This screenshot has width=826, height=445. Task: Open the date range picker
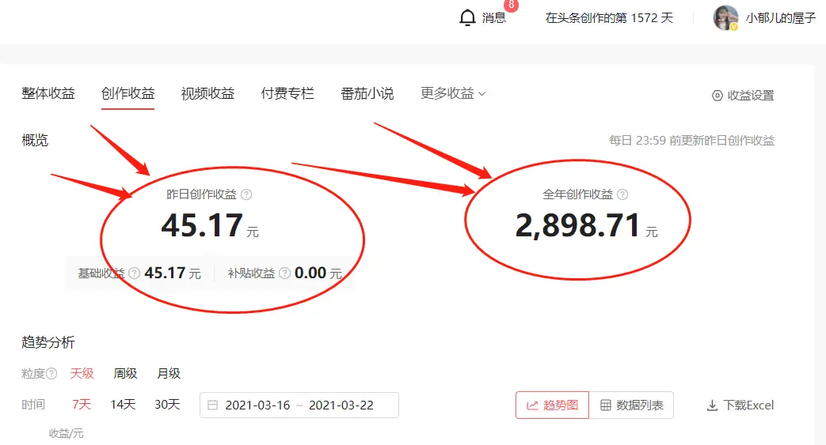[299, 405]
